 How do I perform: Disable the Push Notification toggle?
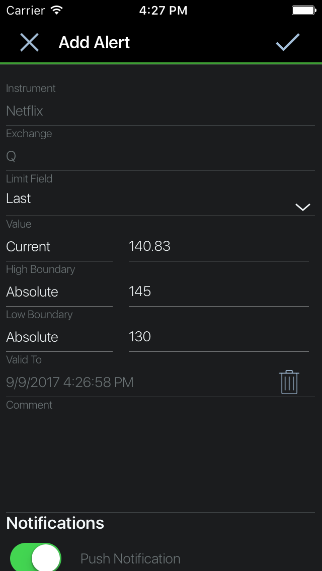35,557
